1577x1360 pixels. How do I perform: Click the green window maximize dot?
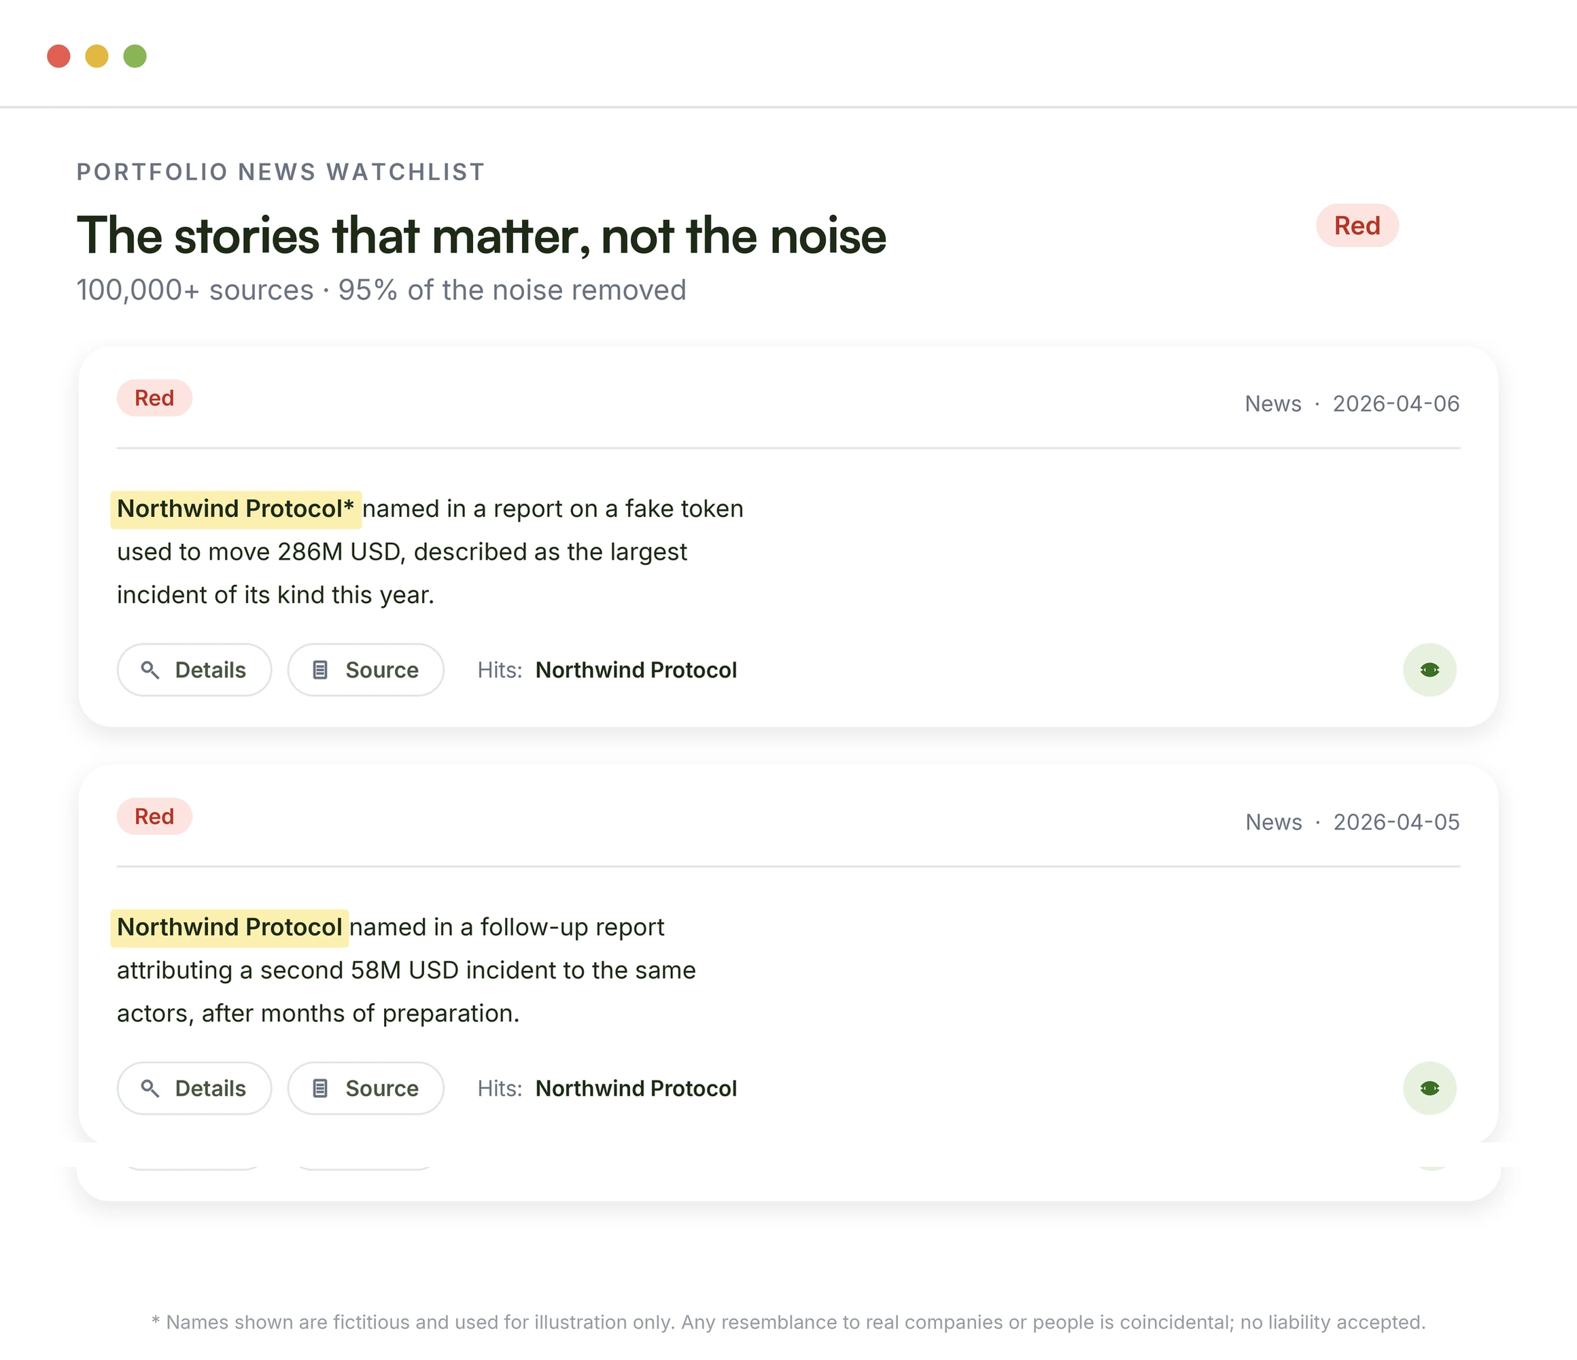[135, 56]
